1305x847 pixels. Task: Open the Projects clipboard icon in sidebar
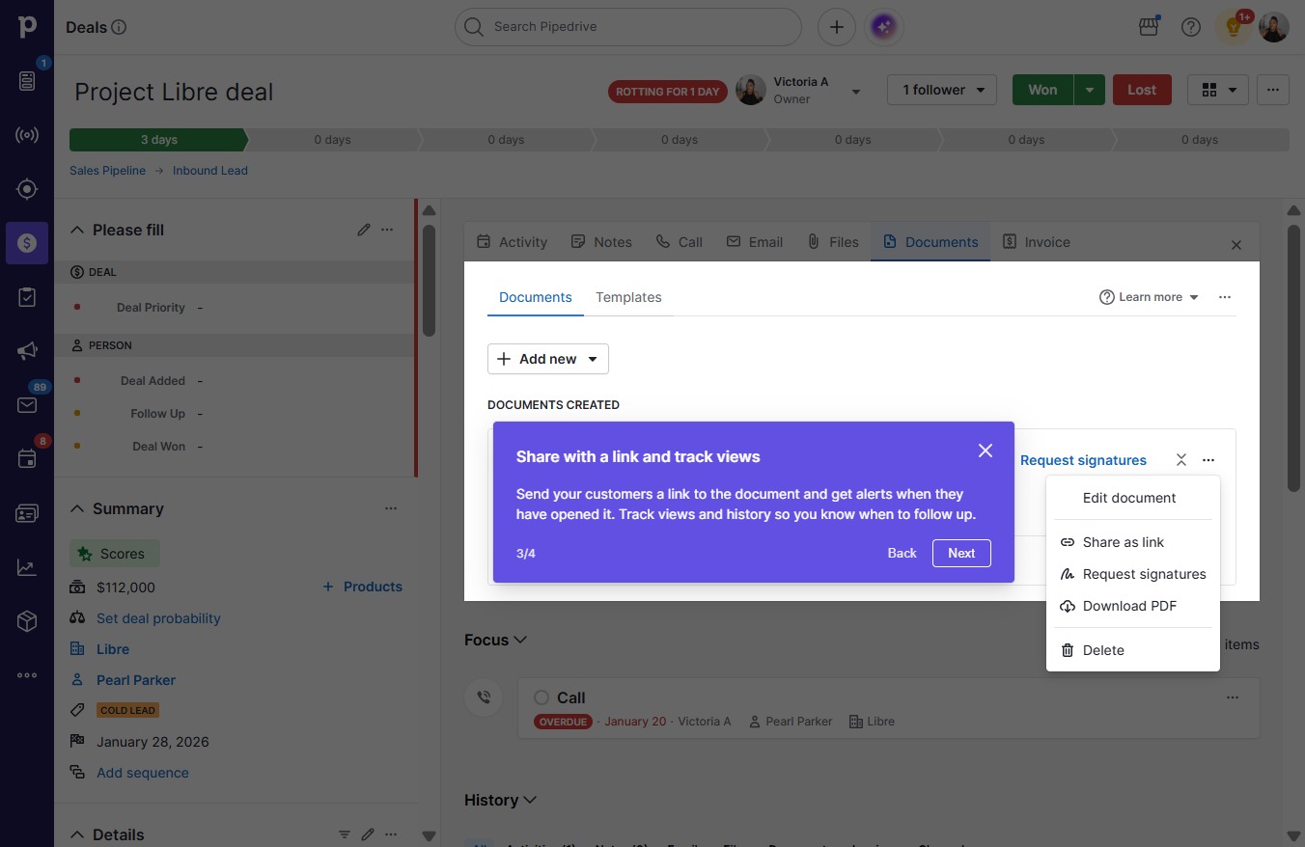click(x=27, y=297)
